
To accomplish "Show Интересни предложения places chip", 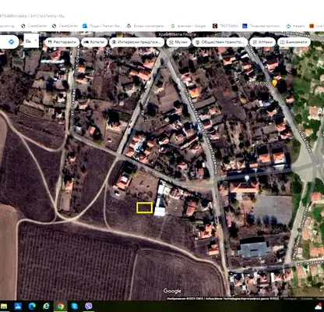I will point(137,42).
